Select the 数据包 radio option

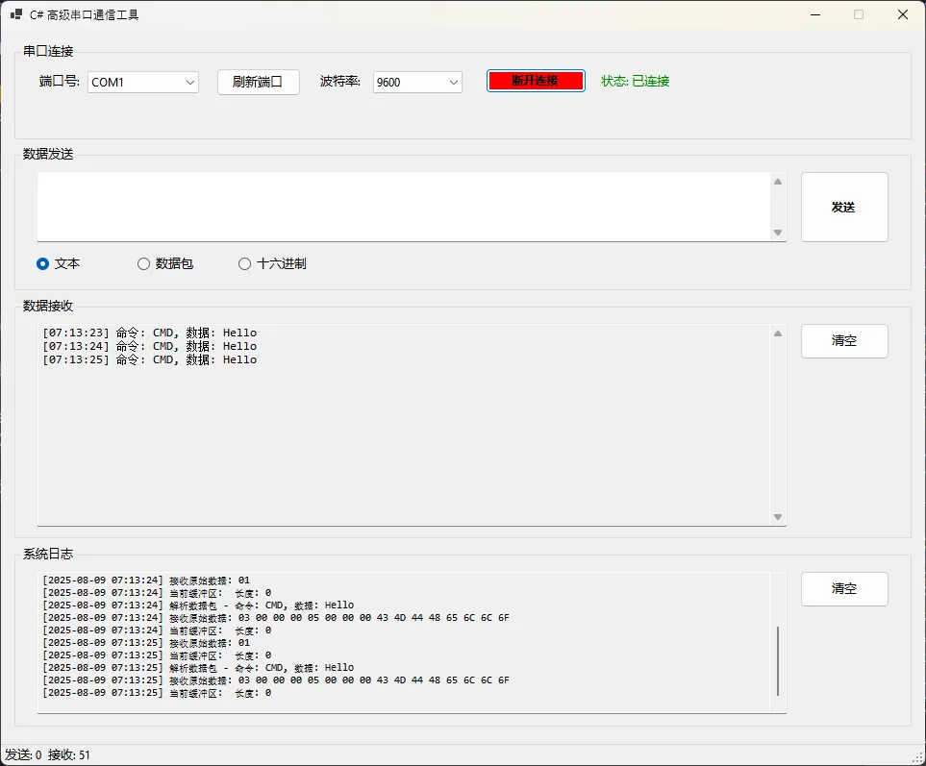point(144,263)
